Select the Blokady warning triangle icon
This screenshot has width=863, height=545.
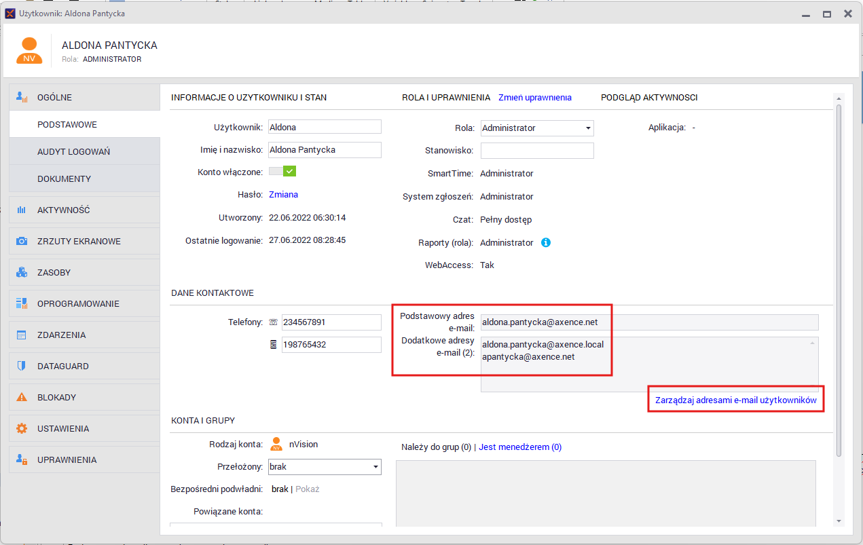pos(22,398)
